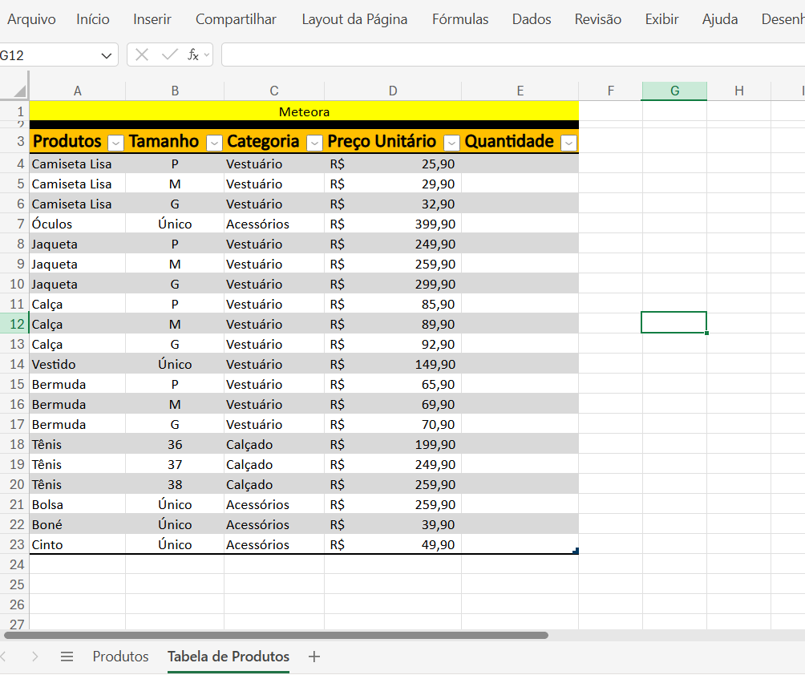Switch to the Fórmulas ribbon tab
Screen dimensions: 805x675
(x=460, y=18)
